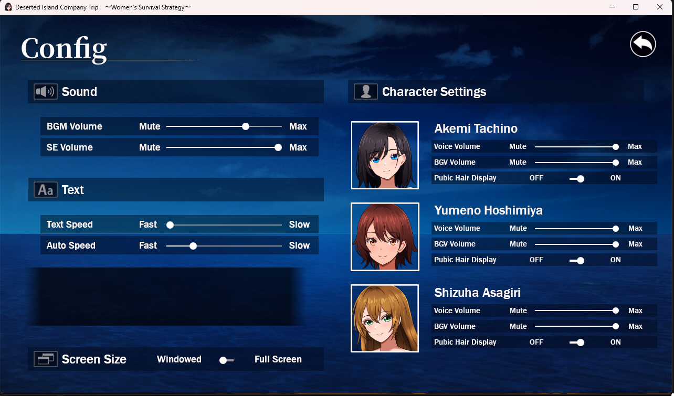Adjust the BGM Volume slider handle

click(x=246, y=126)
